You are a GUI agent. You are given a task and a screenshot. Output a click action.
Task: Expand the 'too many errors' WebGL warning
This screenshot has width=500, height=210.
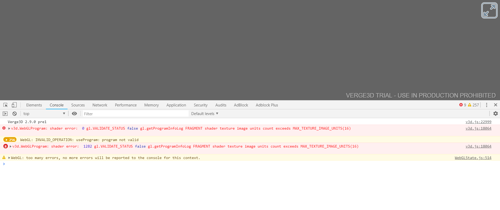[x=9, y=158]
